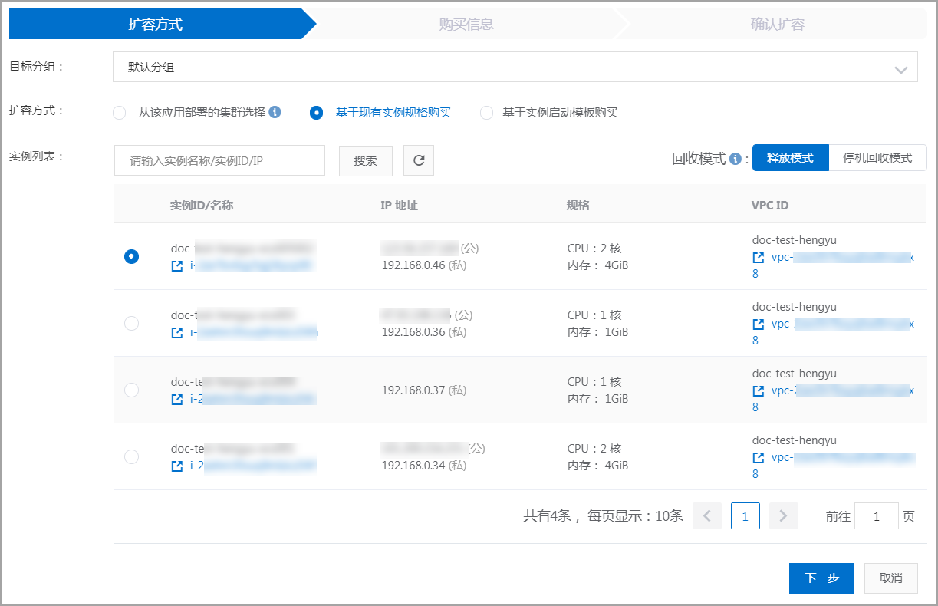Open VPC external link icon in 192.168.0.46 row

coord(759,258)
